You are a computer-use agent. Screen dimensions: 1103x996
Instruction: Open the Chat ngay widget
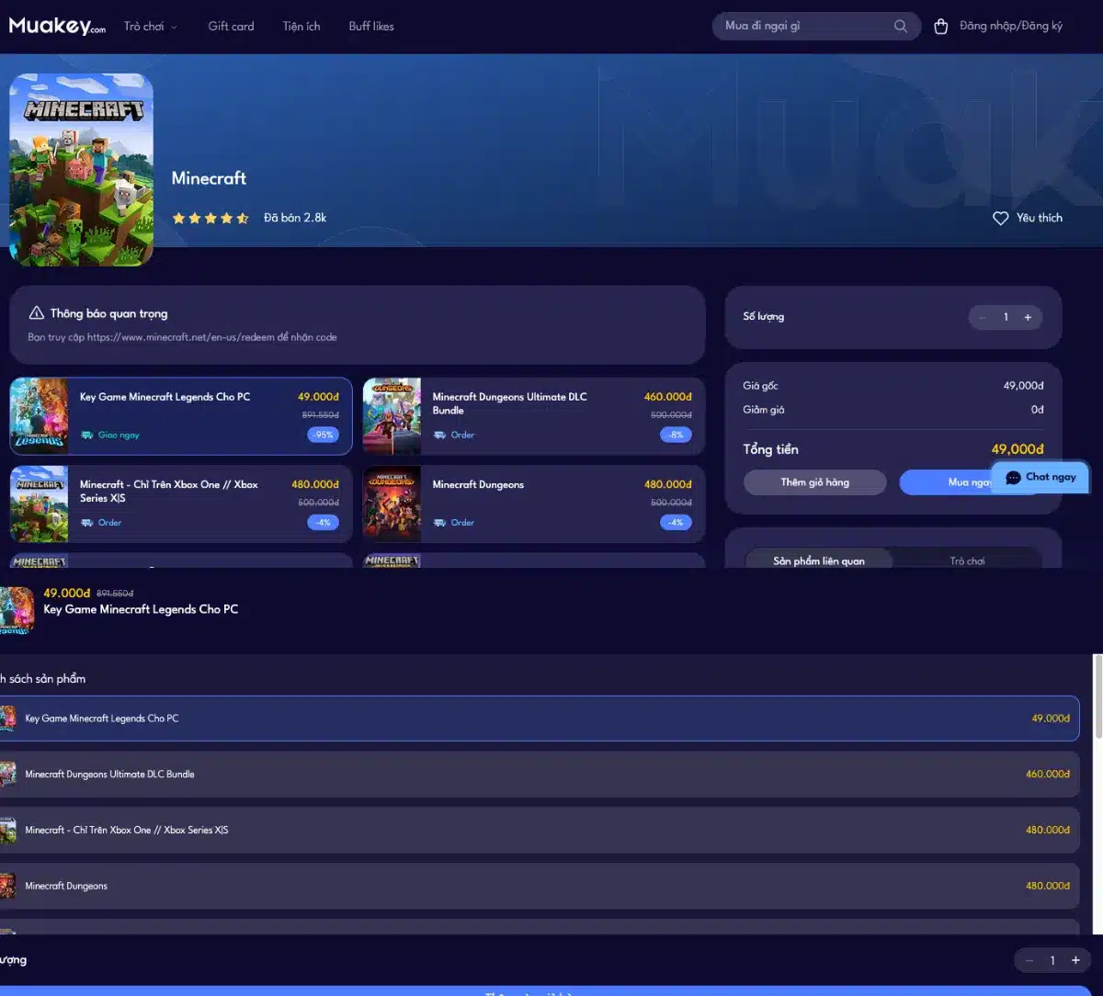[x=1040, y=477]
